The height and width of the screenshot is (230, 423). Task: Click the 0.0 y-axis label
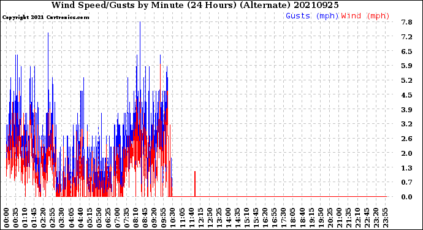[x=406, y=197]
